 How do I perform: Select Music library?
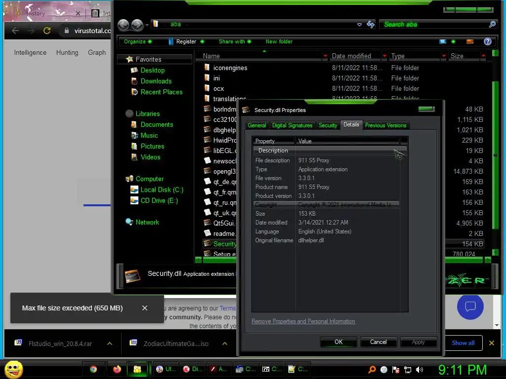point(149,136)
